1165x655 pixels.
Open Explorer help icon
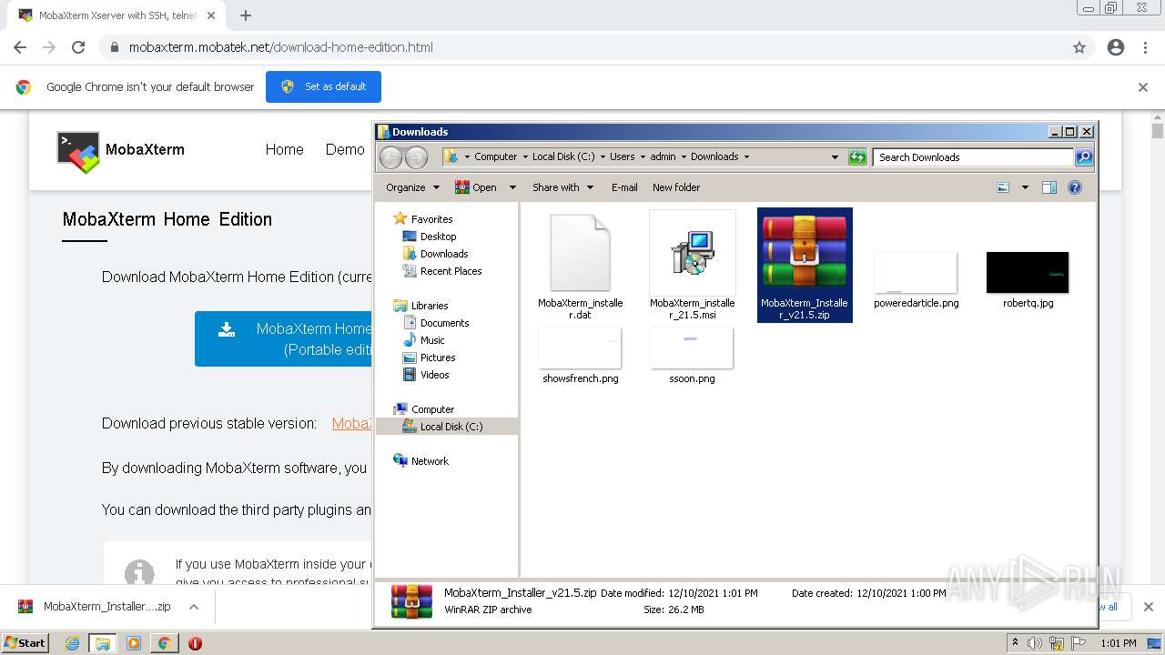tap(1075, 187)
